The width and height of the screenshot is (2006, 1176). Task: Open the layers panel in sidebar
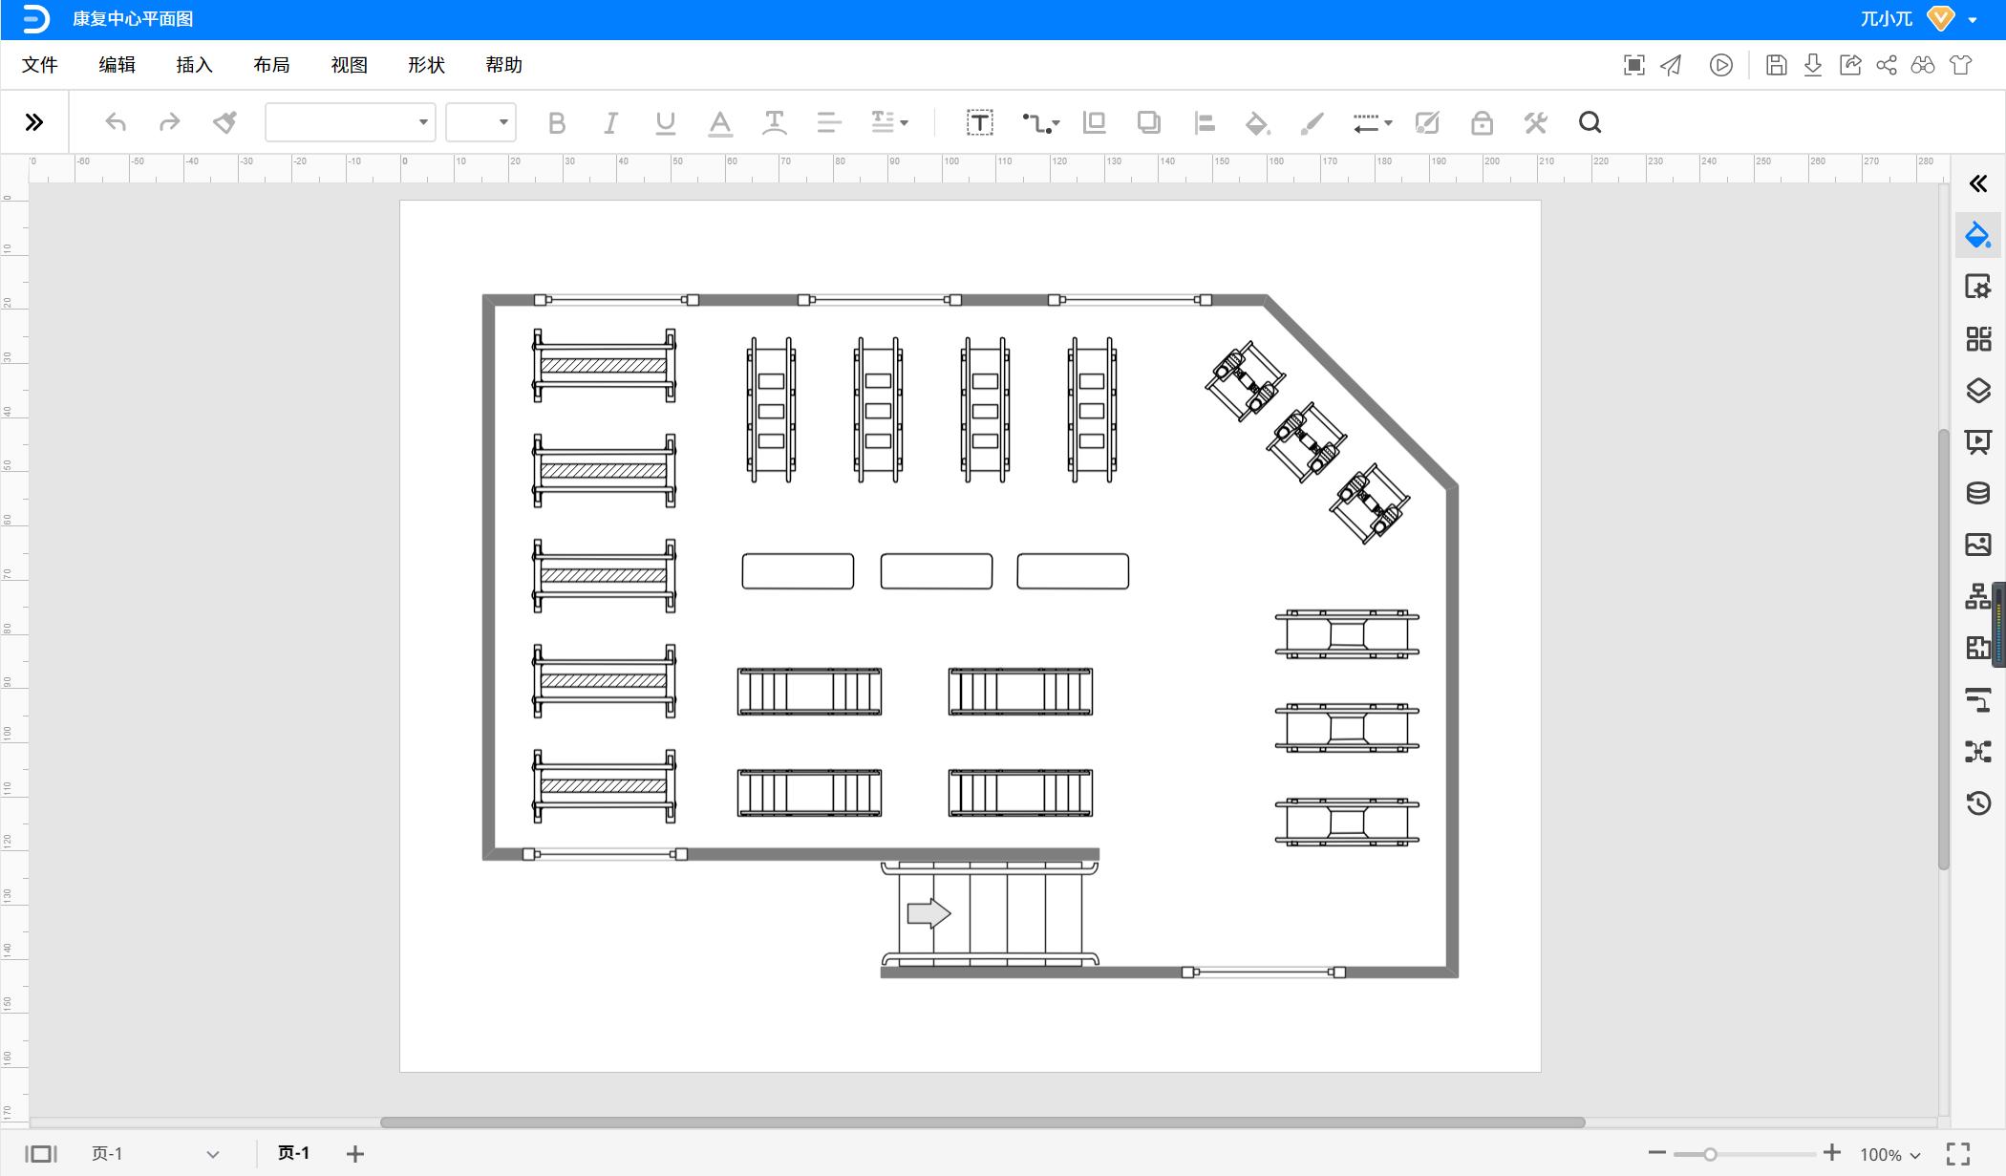1977,390
